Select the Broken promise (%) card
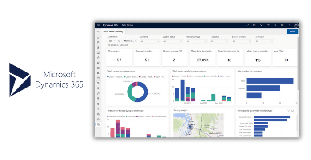The image size is (311, 160). [x=175, y=58]
